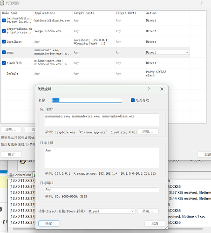The width and height of the screenshot is (211, 233).
Task: Click the help question mark in dialog title
Action: (149, 89)
